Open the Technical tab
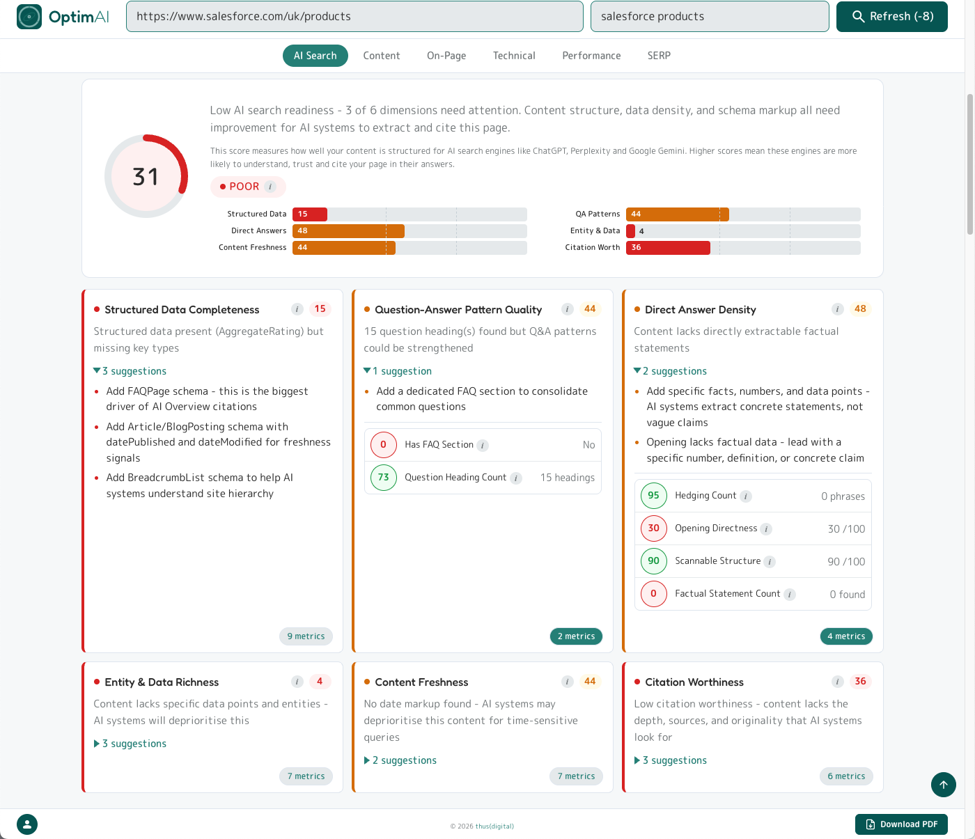 (514, 56)
